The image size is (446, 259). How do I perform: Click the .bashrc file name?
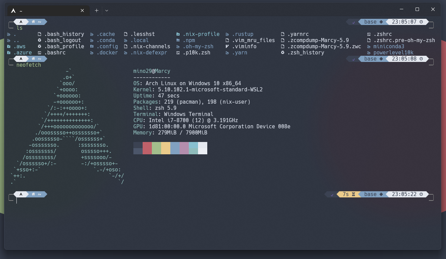[55, 53]
